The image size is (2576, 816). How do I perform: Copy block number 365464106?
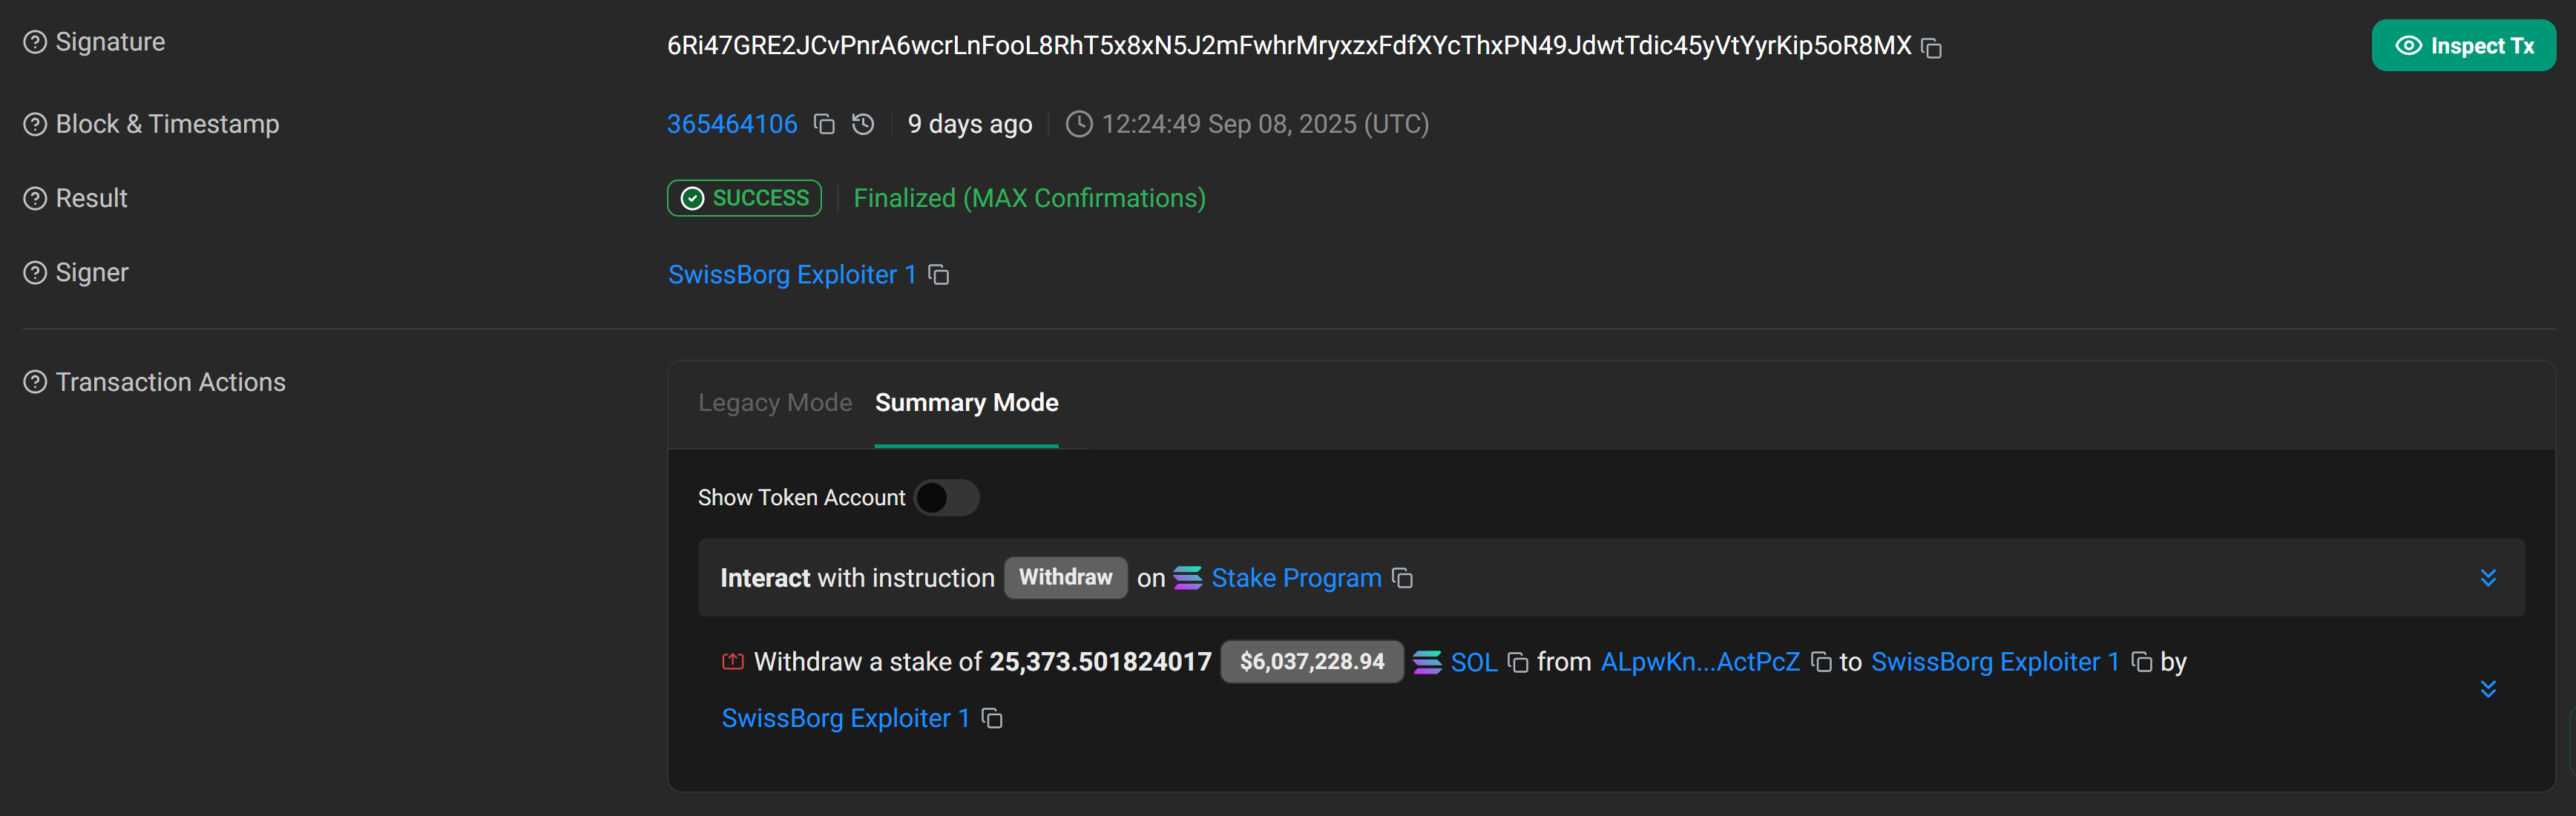tap(824, 124)
